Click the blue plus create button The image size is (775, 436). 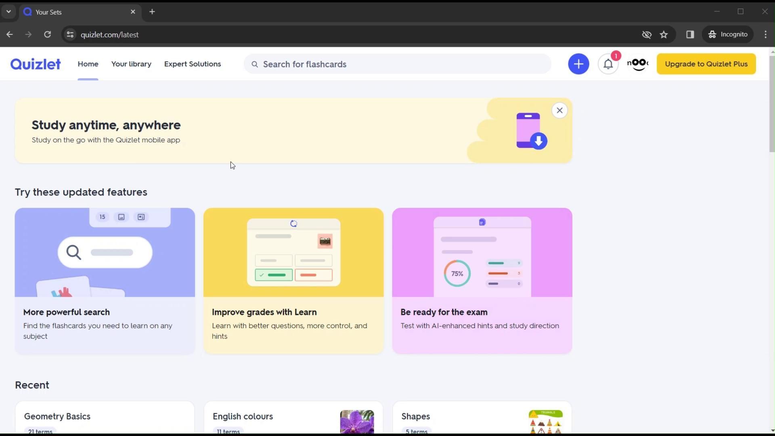(578, 64)
